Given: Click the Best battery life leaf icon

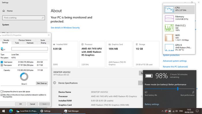Looking at the screenshot, I should click(146, 92).
